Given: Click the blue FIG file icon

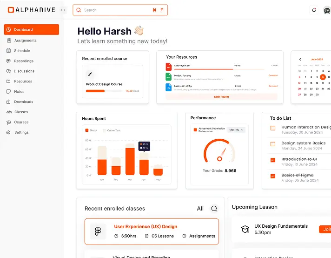Looking at the screenshot, I should (x=168, y=87).
